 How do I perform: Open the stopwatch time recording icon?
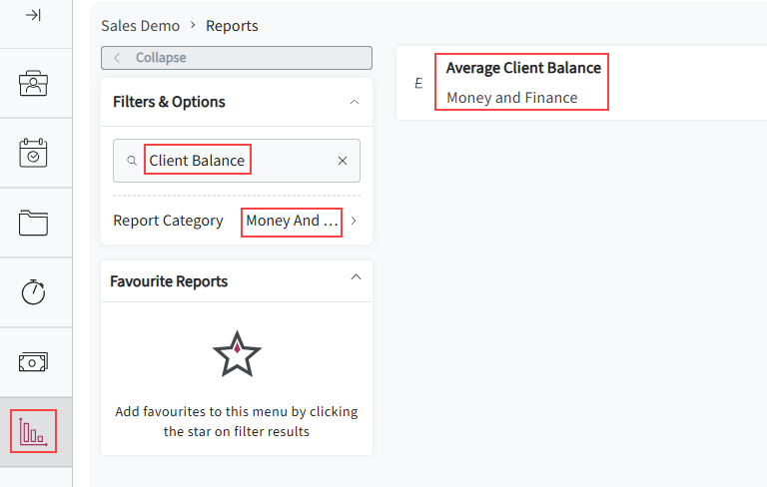click(x=33, y=292)
